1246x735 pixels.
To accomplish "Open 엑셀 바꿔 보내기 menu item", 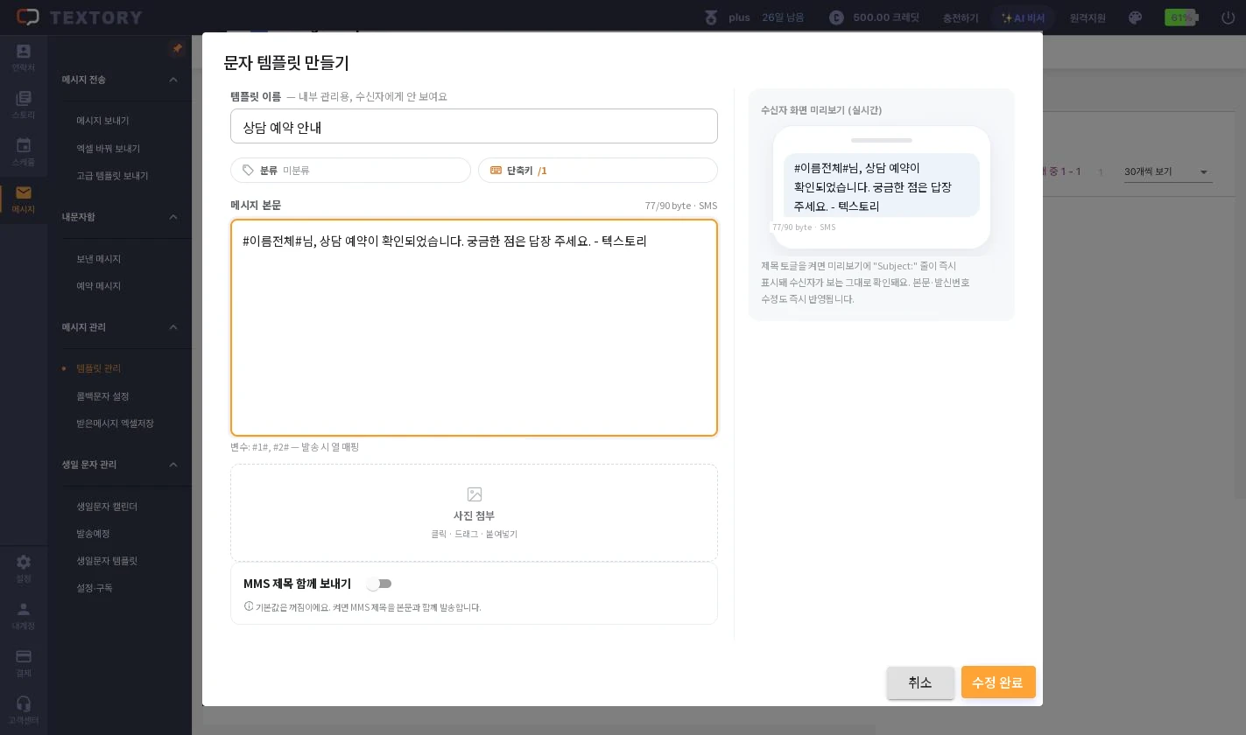I will point(109,149).
